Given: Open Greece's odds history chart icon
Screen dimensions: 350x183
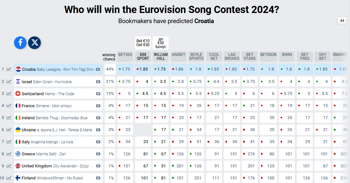Looking at the screenshot, I should 9,154.
